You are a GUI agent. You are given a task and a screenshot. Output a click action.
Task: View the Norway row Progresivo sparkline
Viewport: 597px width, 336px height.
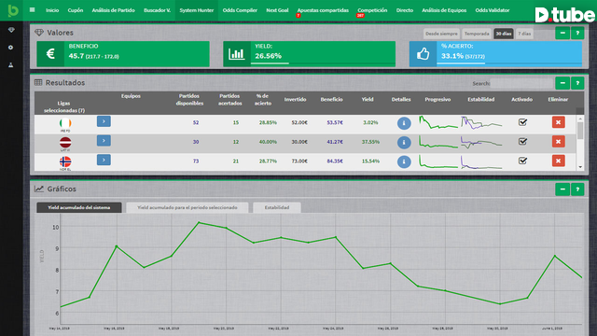click(x=437, y=161)
